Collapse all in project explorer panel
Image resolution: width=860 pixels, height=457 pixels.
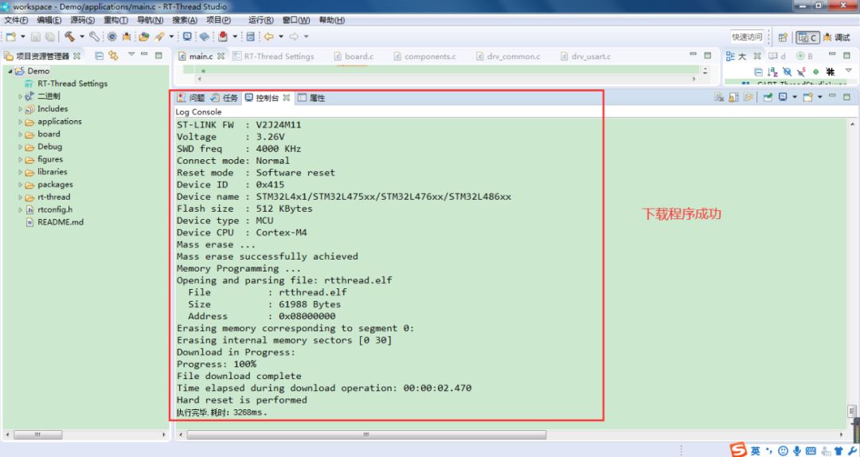tap(100, 56)
